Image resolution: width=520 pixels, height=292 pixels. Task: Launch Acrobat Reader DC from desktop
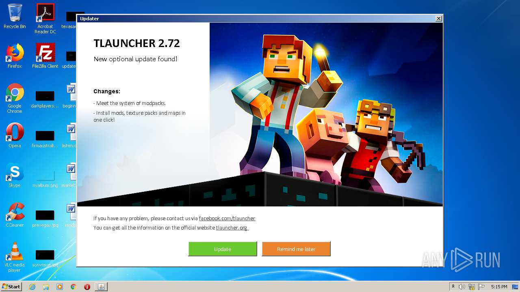click(x=45, y=19)
